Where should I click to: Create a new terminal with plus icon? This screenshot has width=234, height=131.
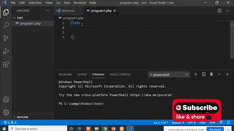coord(196,74)
